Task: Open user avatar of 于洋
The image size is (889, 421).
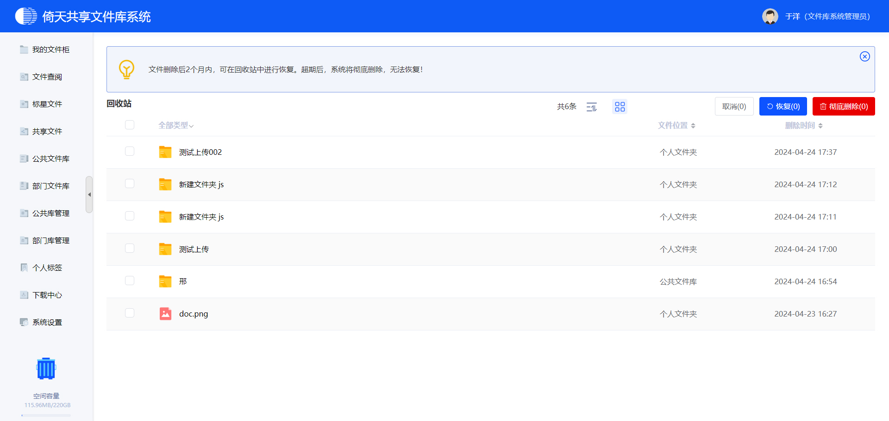Action: [770, 16]
